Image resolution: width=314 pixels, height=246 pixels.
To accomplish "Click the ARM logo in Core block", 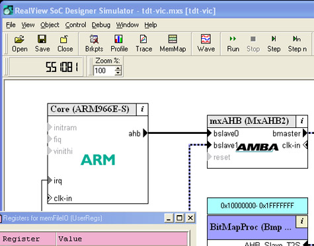I will pyautogui.click(x=98, y=160).
